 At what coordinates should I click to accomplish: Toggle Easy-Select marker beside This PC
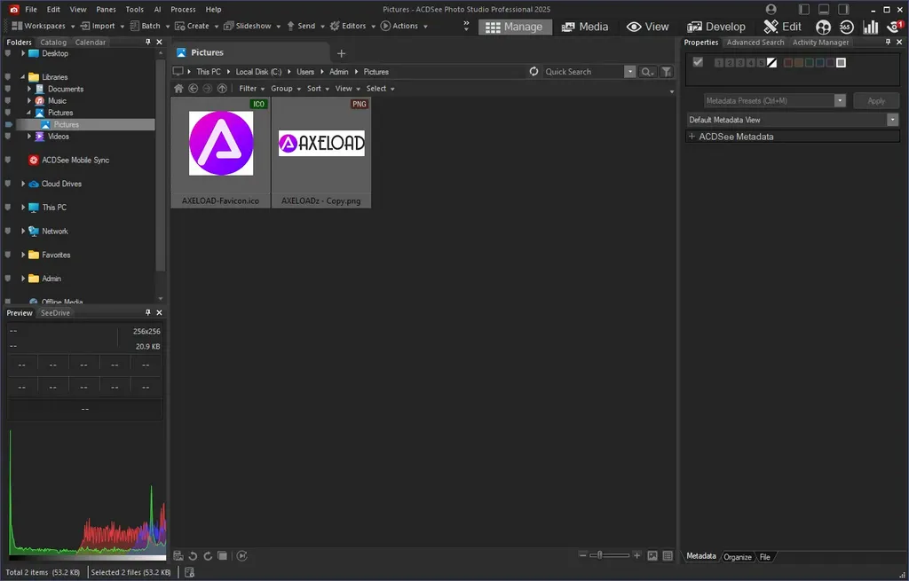pyautogui.click(x=7, y=208)
